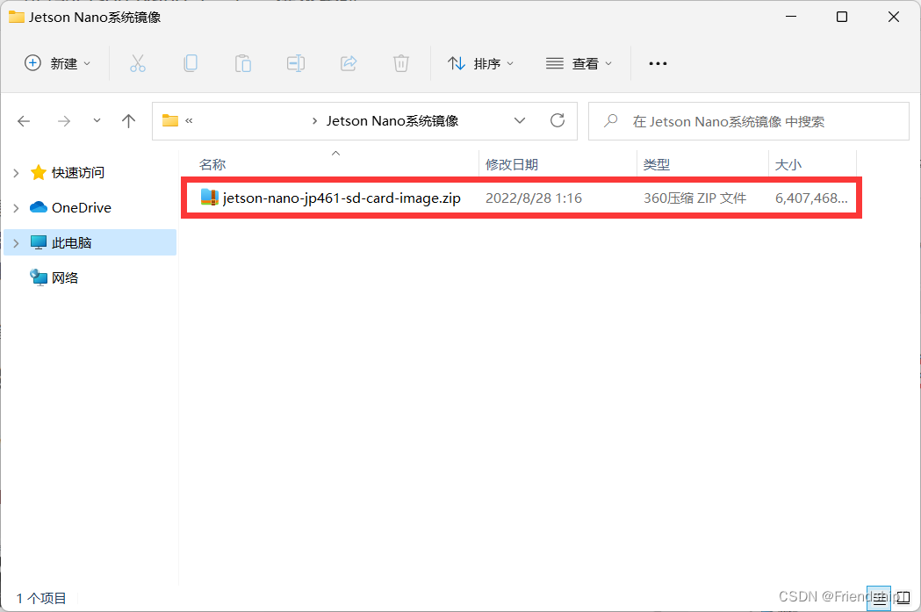Screen dimensions: 921x612
Task: Sort by 类型 column header
Action: tap(656, 164)
